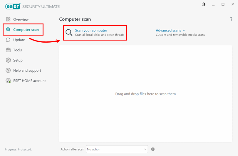Screen dimensions: 238x156
Task: Click the Update circular arrows icon
Action: click(8, 40)
